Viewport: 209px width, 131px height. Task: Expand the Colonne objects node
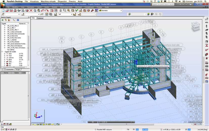point(4,58)
